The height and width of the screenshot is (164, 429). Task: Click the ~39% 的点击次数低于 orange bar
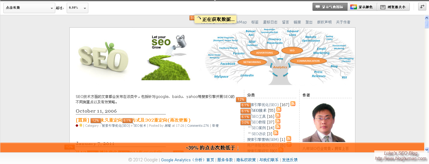pyautogui.click(x=212, y=148)
